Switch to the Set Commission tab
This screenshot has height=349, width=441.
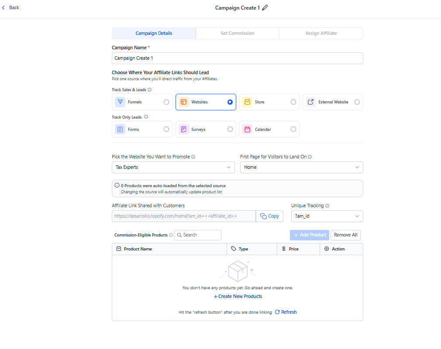click(x=237, y=34)
